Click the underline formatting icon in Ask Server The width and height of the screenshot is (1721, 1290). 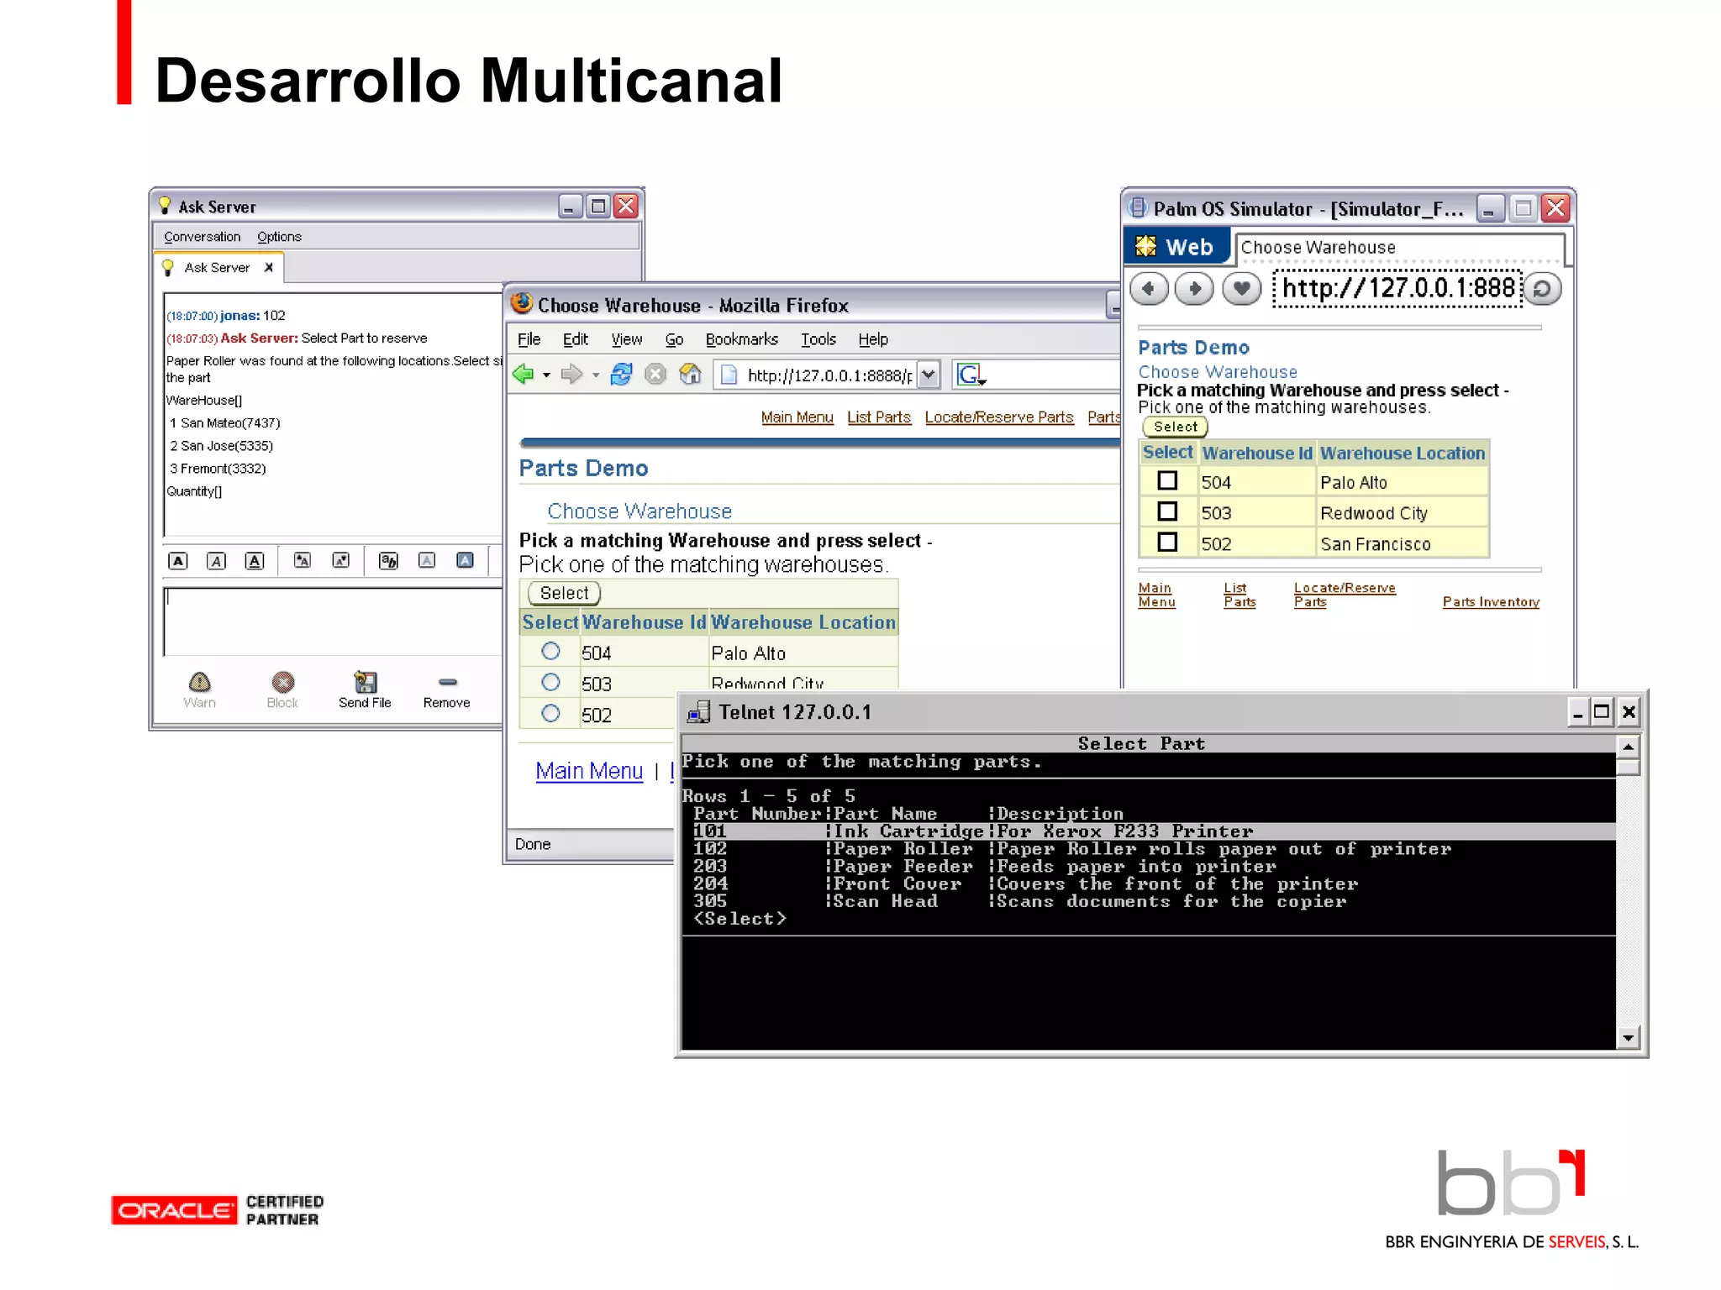(255, 560)
